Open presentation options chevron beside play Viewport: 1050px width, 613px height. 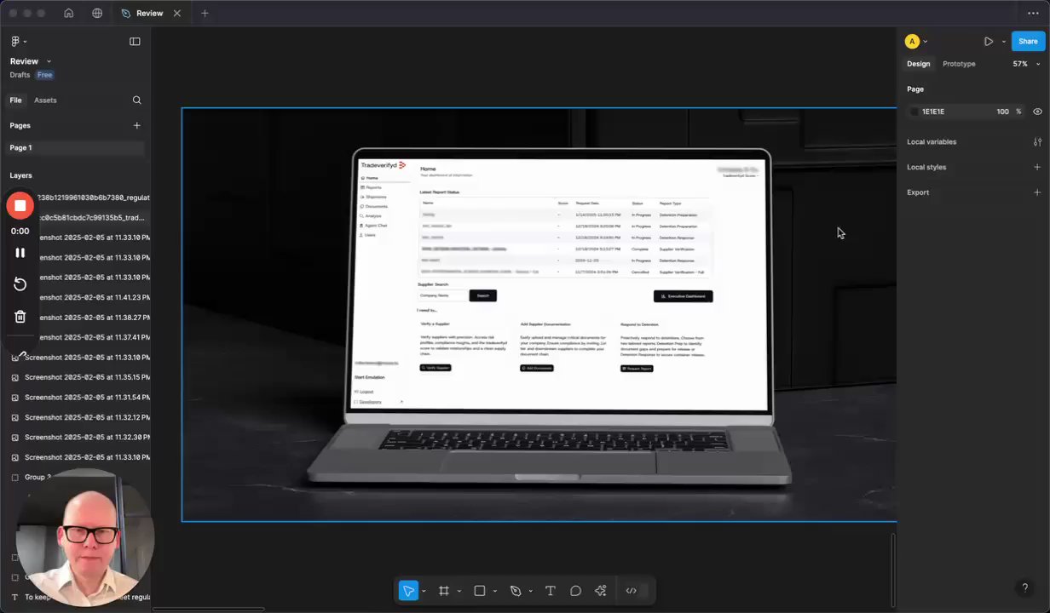pyautogui.click(x=1003, y=41)
